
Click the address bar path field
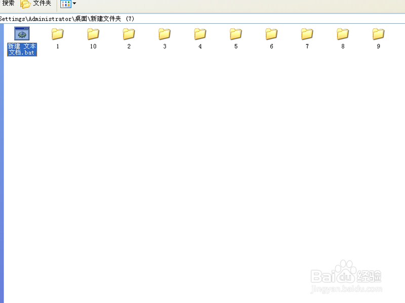[x=202, y=19]
